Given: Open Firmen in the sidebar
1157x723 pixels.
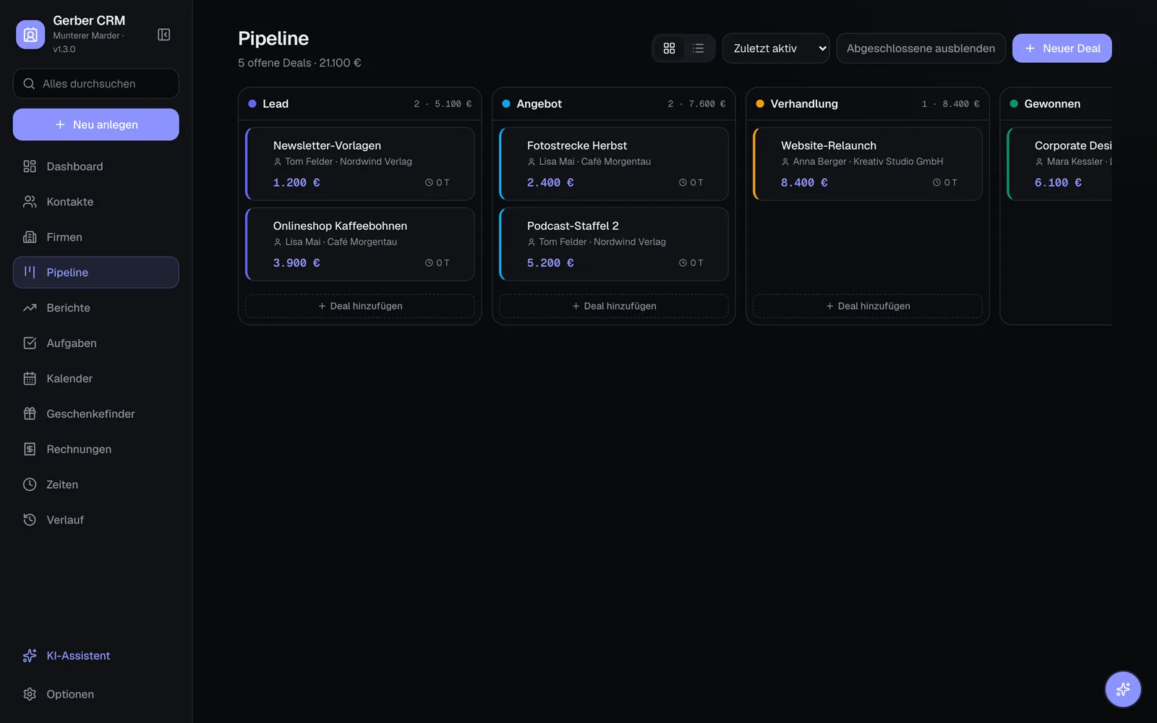Looking at the screenshot, I should tap(96, 237).
